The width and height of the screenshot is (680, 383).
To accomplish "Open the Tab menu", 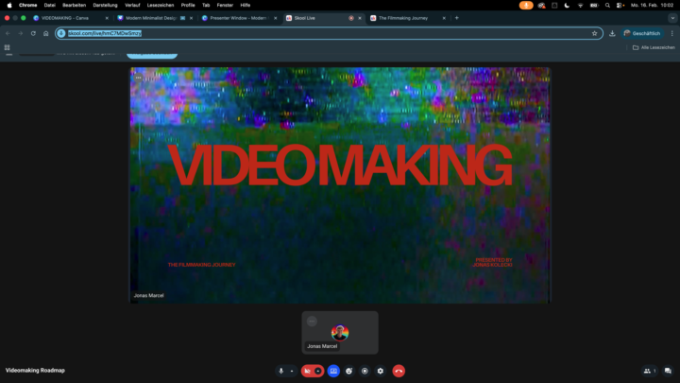I will [206, 6].
